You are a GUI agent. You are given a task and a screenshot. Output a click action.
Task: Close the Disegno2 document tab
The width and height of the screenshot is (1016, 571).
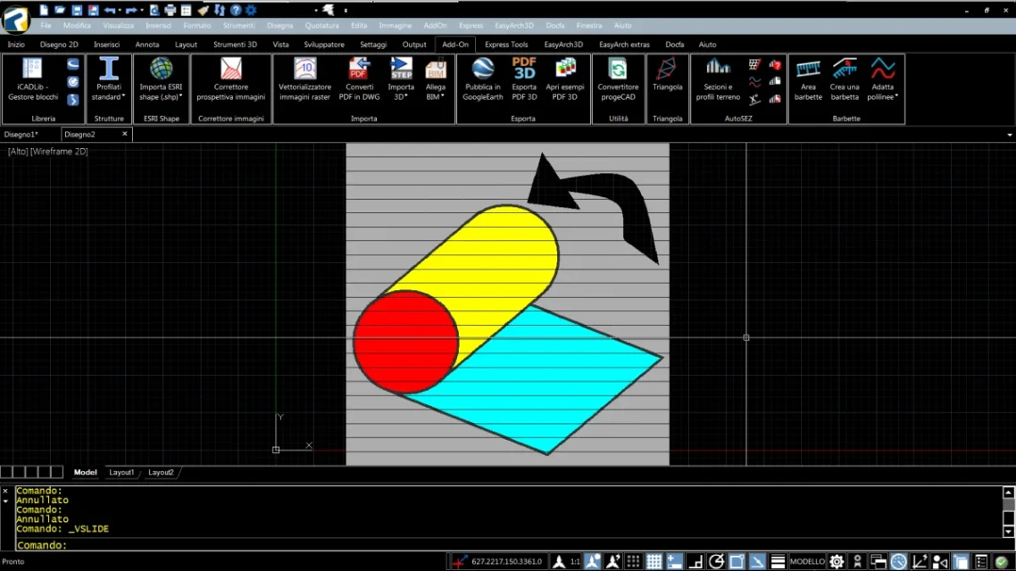124,134
